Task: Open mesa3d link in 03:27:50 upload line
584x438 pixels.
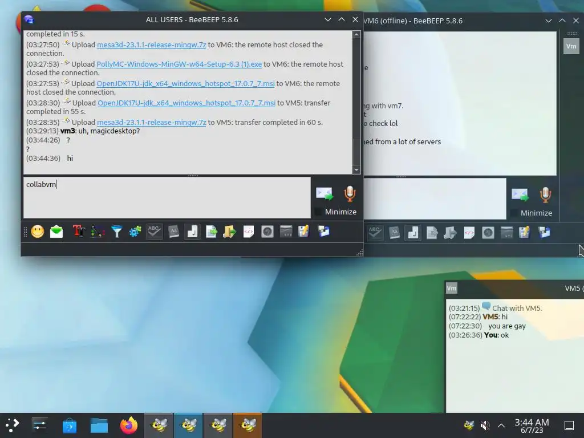Action: pos(151,44)
